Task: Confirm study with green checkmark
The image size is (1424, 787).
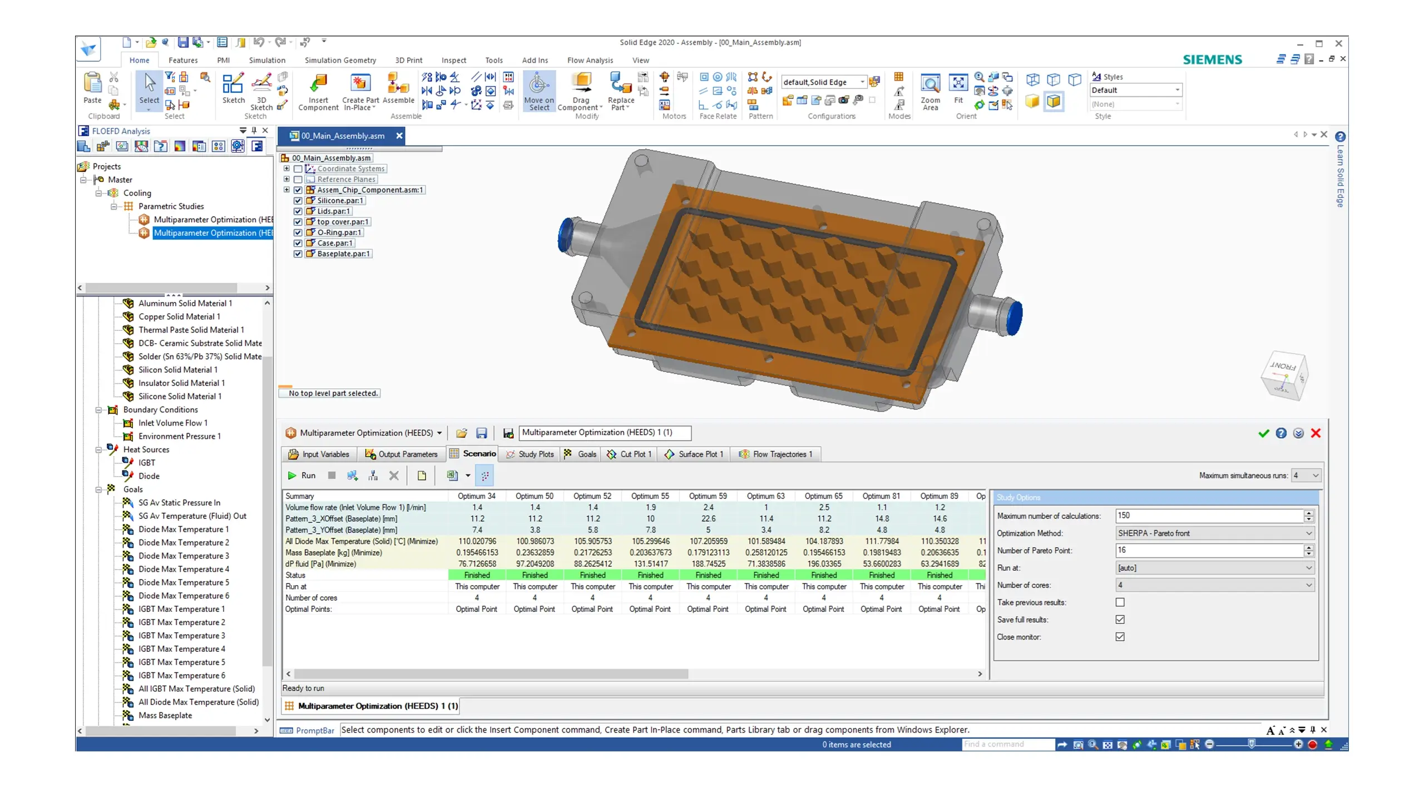Action: 1263,433
